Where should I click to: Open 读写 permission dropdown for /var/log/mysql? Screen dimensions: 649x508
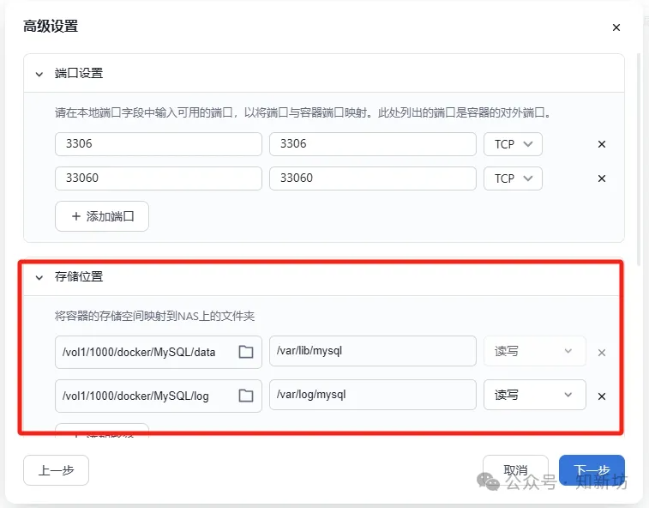[534, 396]
